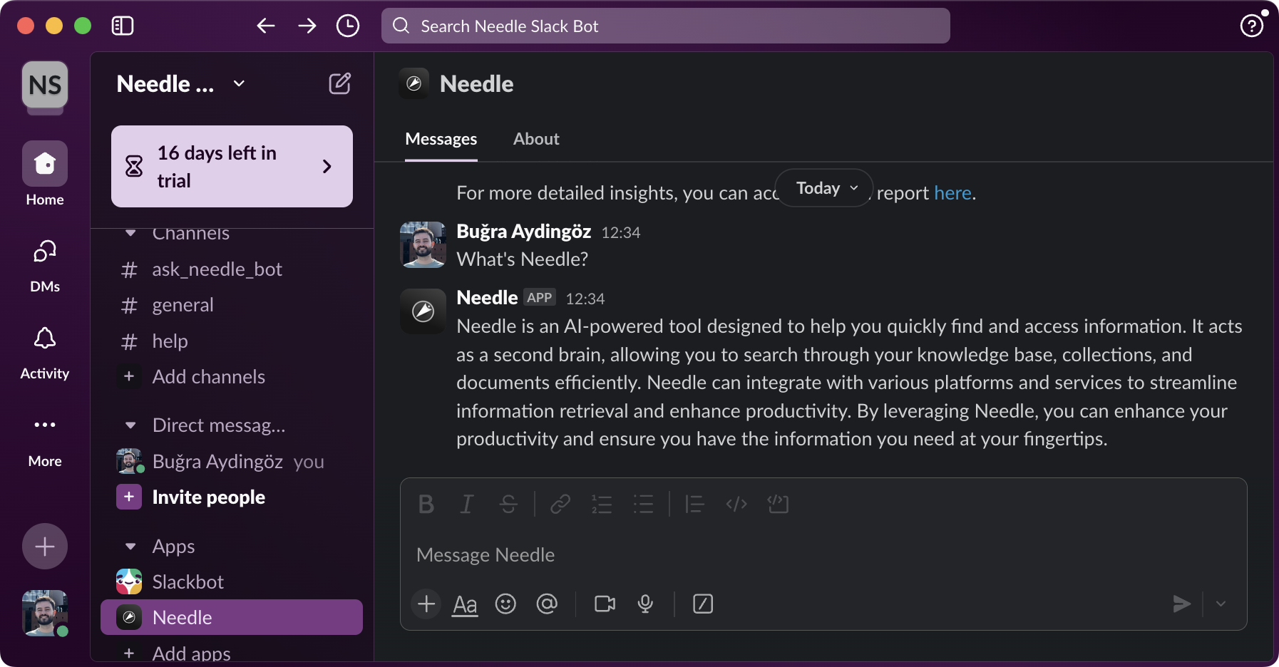Collapse the Apps section
Screen dimensions: 1279x667
coord(130,547)
